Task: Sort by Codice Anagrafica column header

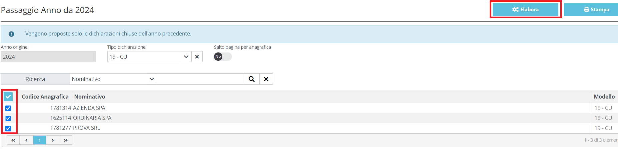Action: pyautogui.click(x=45, y=97)
